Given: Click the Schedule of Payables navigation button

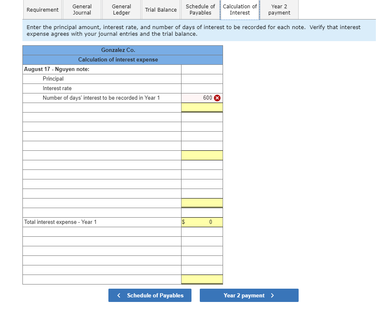Looking at the screenshot, I should pos(150,295).
